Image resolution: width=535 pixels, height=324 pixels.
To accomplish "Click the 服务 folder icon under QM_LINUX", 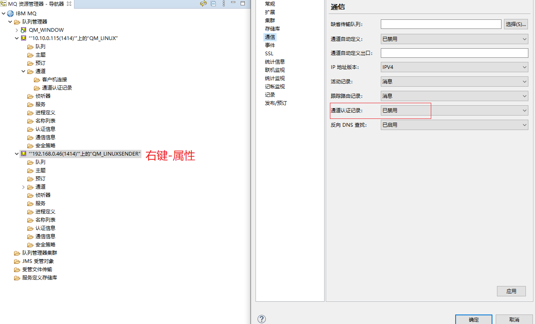I will pos(30,104).
